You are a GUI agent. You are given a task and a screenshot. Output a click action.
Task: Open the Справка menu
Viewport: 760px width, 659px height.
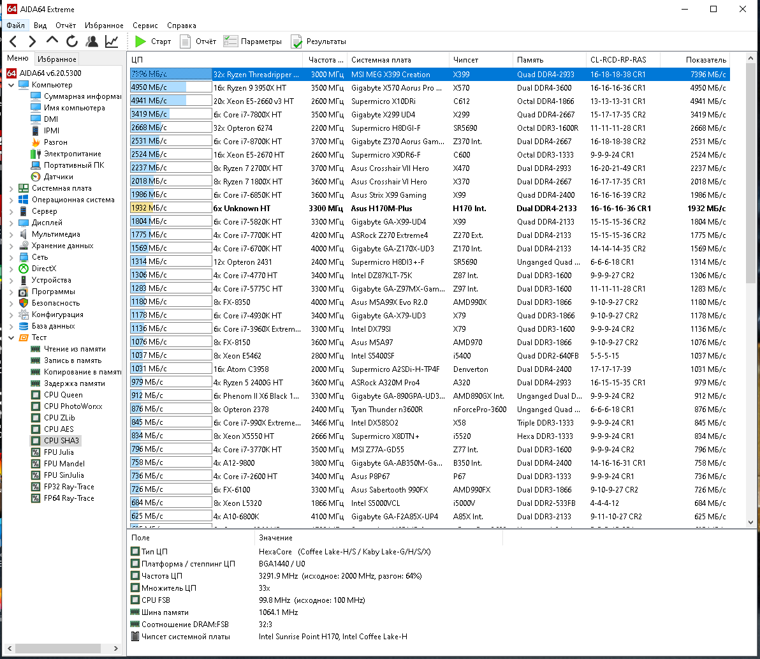pos(181,26)
